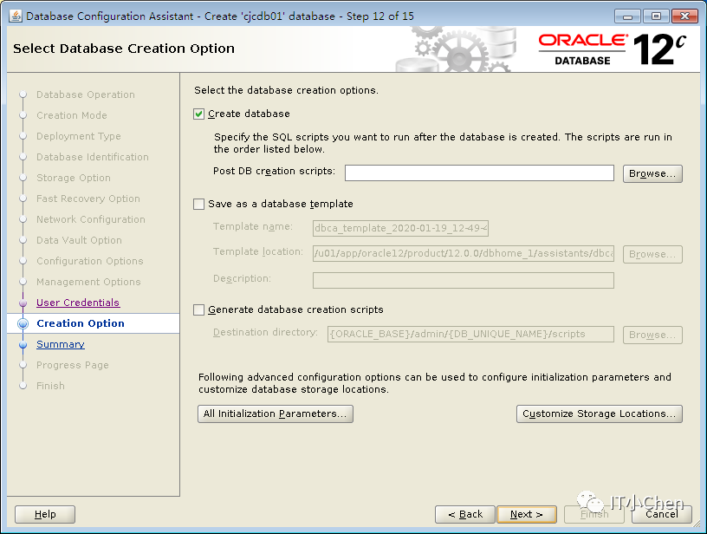Click Browse next to Destination directory
Screen dimensions: 707x534
coord(652,335)
